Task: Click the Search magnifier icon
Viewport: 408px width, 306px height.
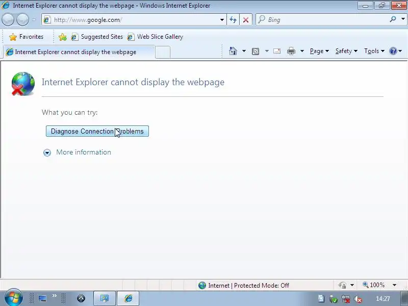Action: [393, 19]
